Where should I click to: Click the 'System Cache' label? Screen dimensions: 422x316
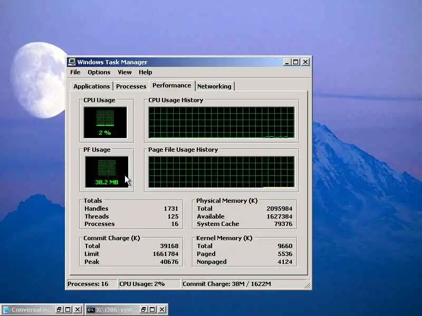218,224
